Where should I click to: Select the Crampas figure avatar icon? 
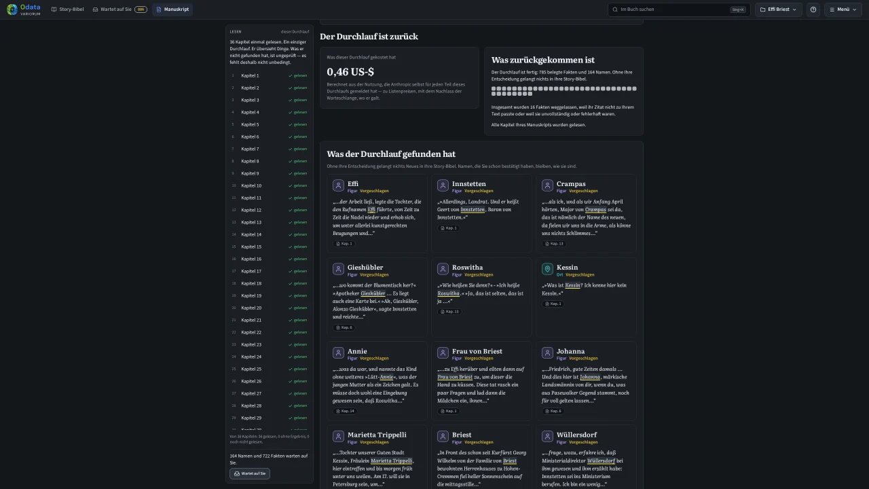[x=547, y=185]
